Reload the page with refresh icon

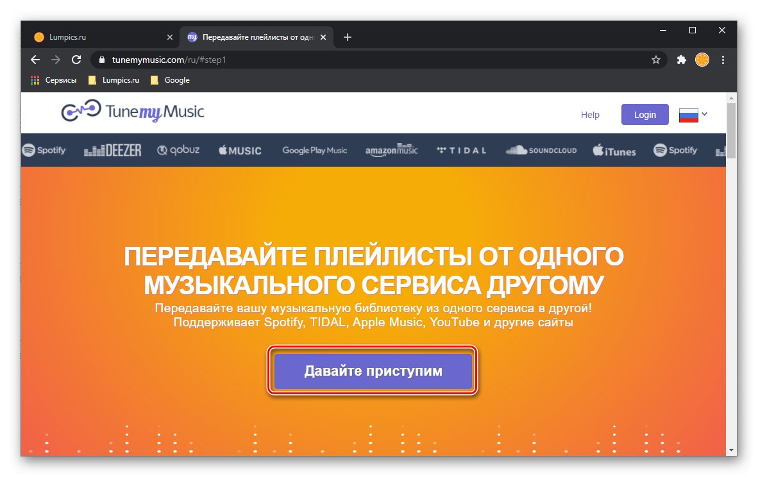click(x=76, y=60)
